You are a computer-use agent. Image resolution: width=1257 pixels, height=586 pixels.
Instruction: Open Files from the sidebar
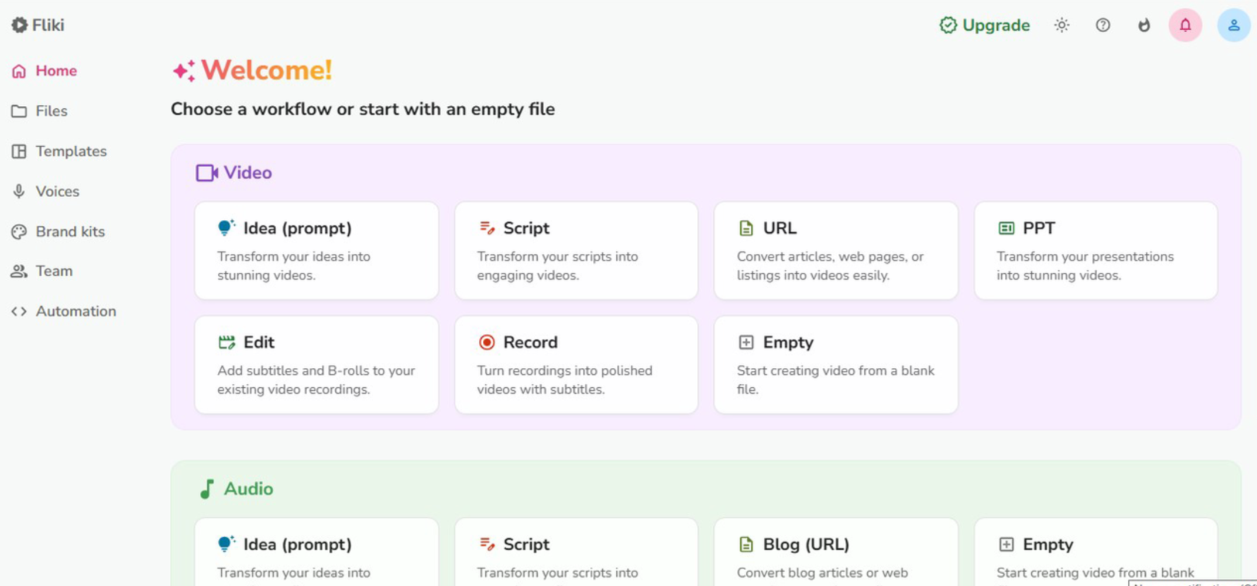51,111
